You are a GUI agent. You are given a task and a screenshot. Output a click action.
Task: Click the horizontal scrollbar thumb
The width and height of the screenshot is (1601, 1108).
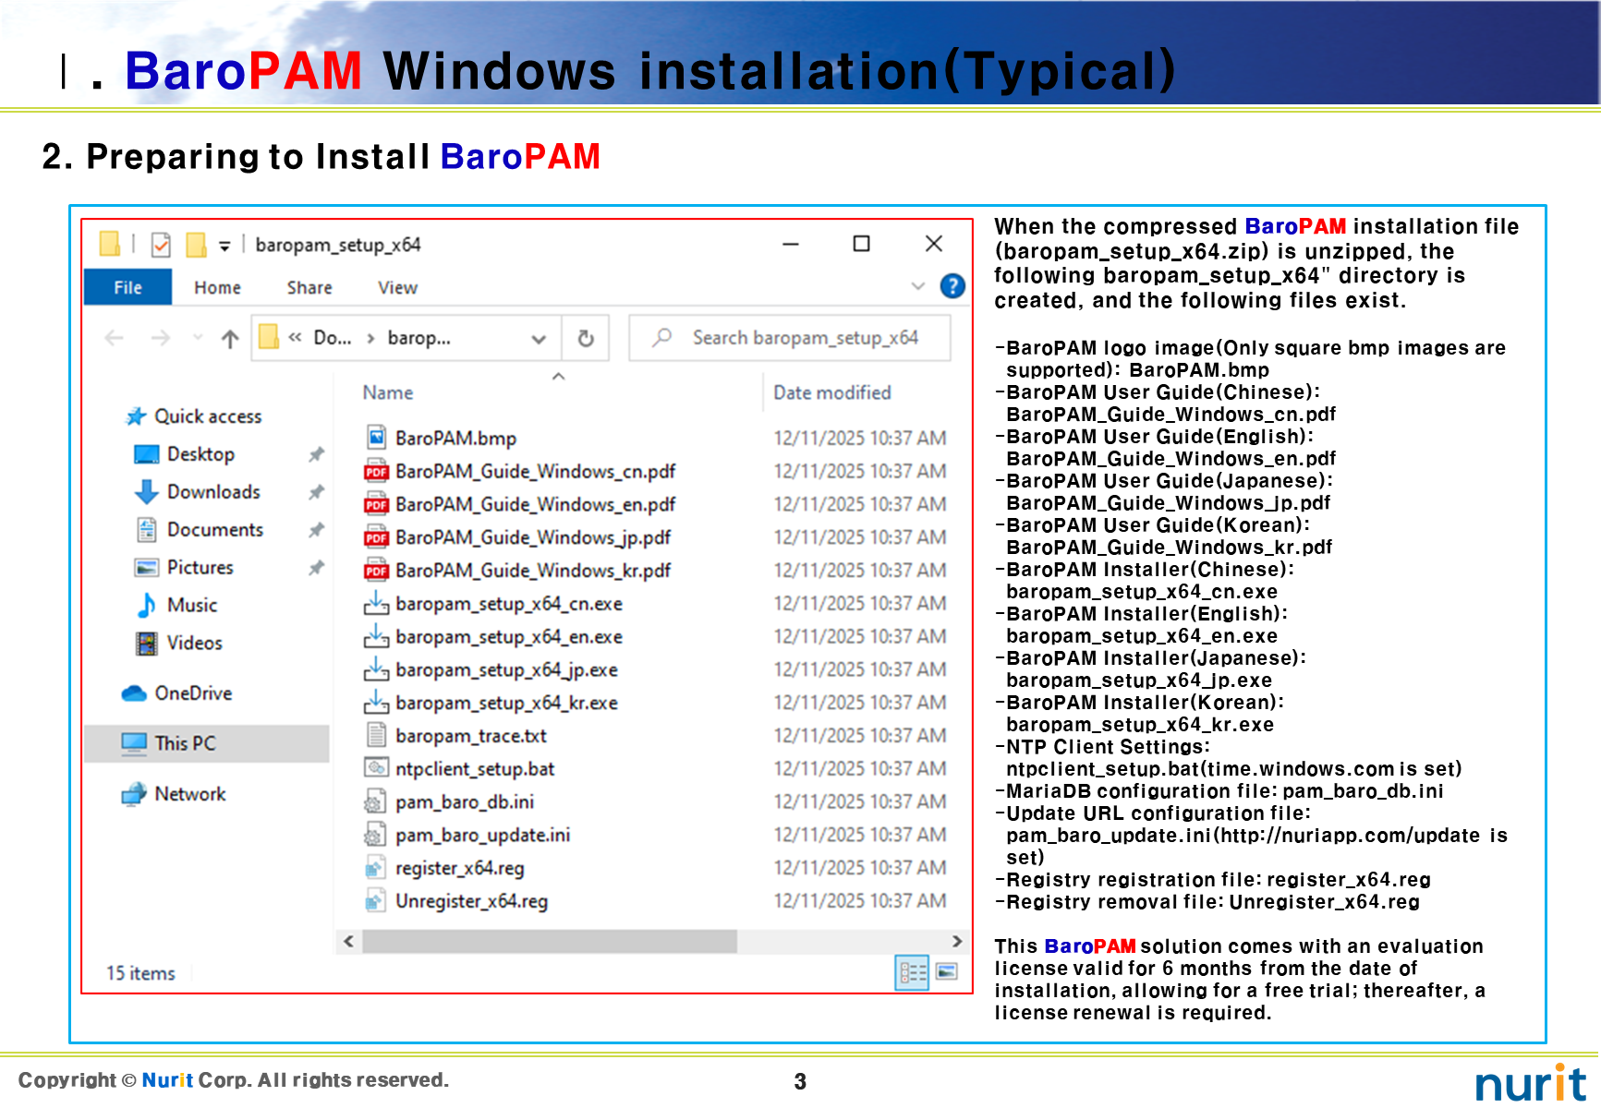tap(550, 941)
